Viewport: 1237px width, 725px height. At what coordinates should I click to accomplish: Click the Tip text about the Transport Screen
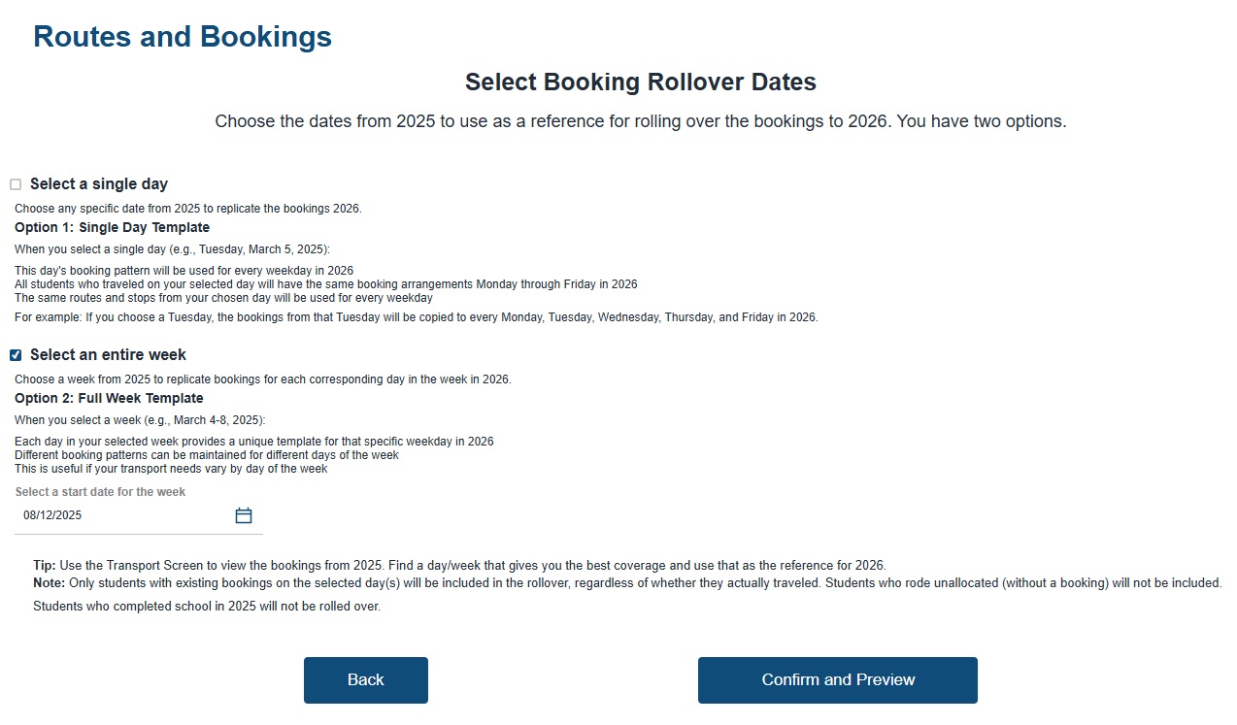click(x=459, y=565)
